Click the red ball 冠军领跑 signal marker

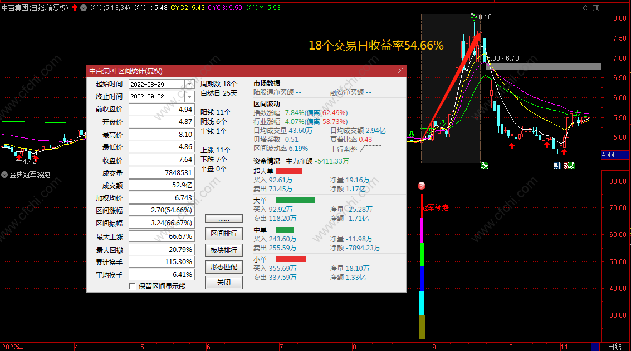click(422, 186)
